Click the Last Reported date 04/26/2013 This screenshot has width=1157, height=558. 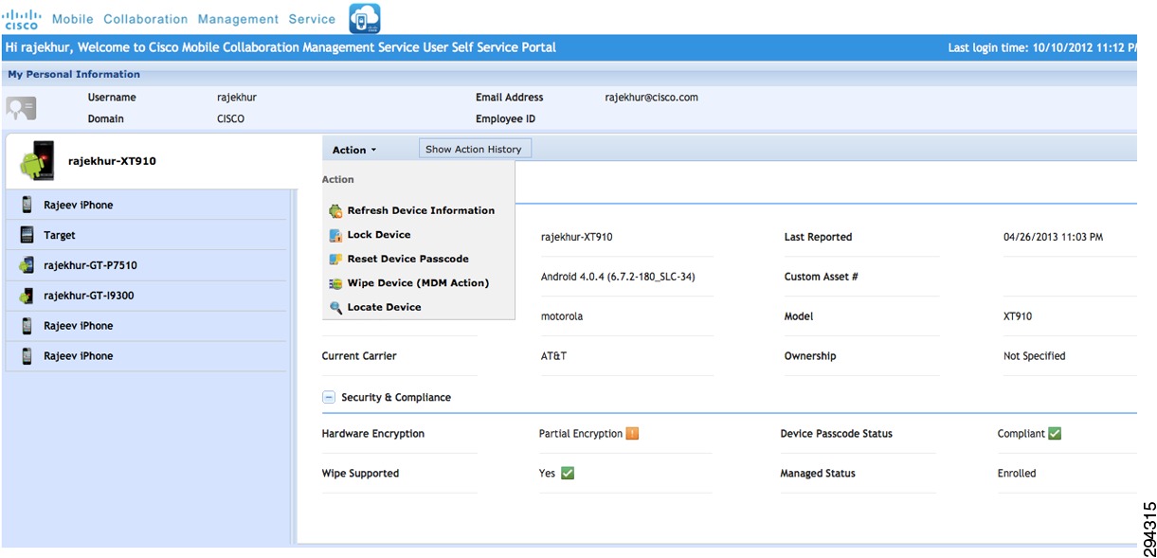[x=1053, y=237]
